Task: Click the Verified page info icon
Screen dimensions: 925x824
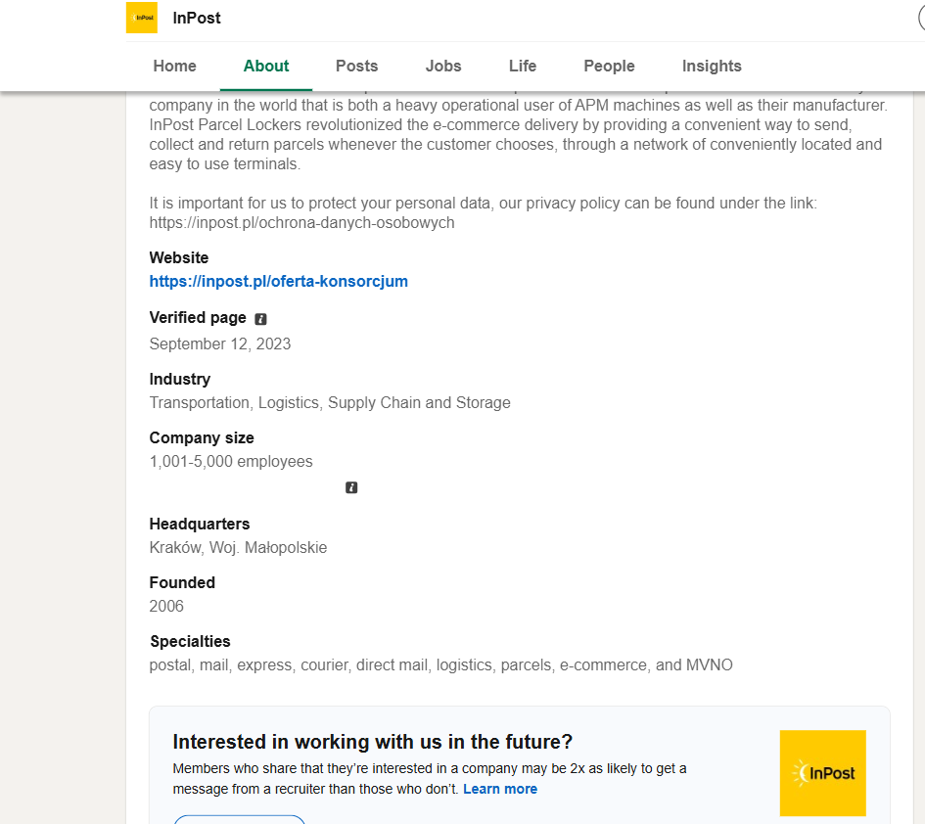Action: click(x=260, y=319)
